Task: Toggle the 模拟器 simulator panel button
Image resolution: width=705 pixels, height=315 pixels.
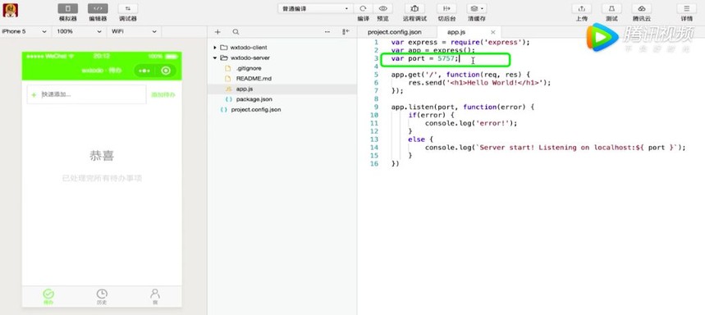Action: point(68,8)
